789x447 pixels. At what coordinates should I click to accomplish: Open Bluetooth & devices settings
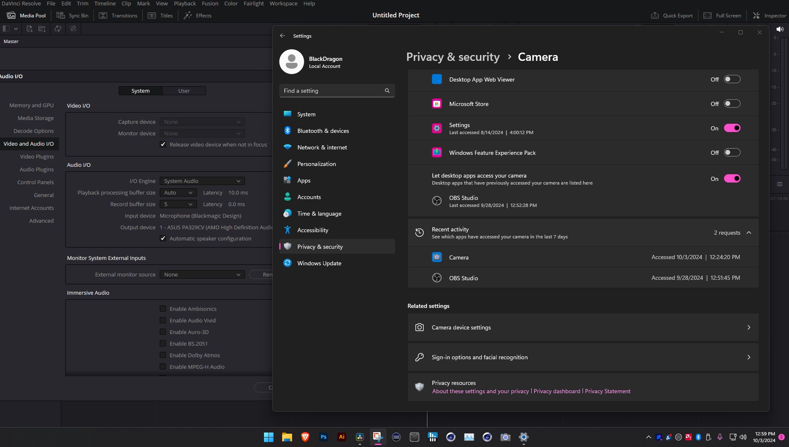pyautogui.click(x=337, y=131)
